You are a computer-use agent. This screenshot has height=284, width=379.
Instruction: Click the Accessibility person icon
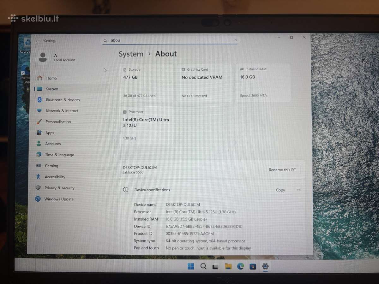[x=38, y=177]
